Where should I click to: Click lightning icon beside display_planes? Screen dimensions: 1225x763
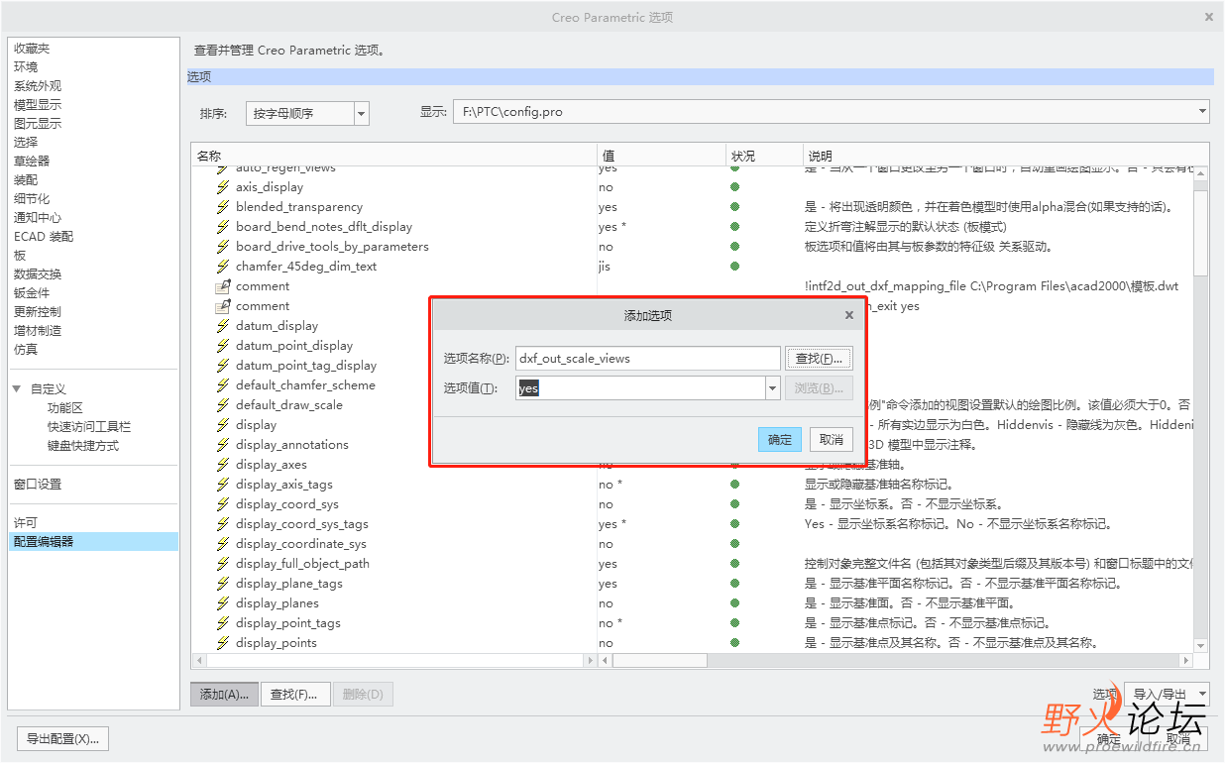(x=223, y=603)
